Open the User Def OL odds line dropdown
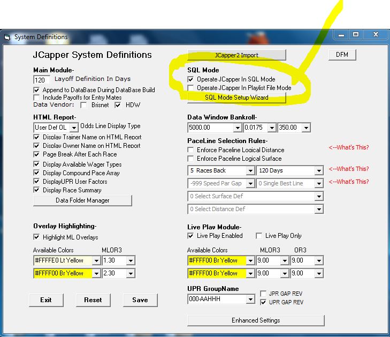The image size is (390, 337). coord(74,128)
